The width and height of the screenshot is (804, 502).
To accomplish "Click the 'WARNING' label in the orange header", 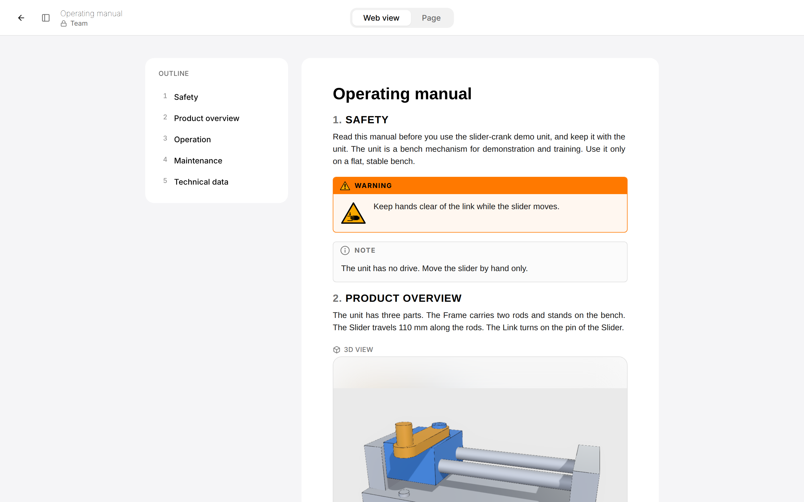I will [x=373, y=185].
